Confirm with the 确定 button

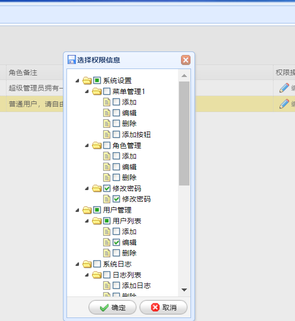(112, 307)
